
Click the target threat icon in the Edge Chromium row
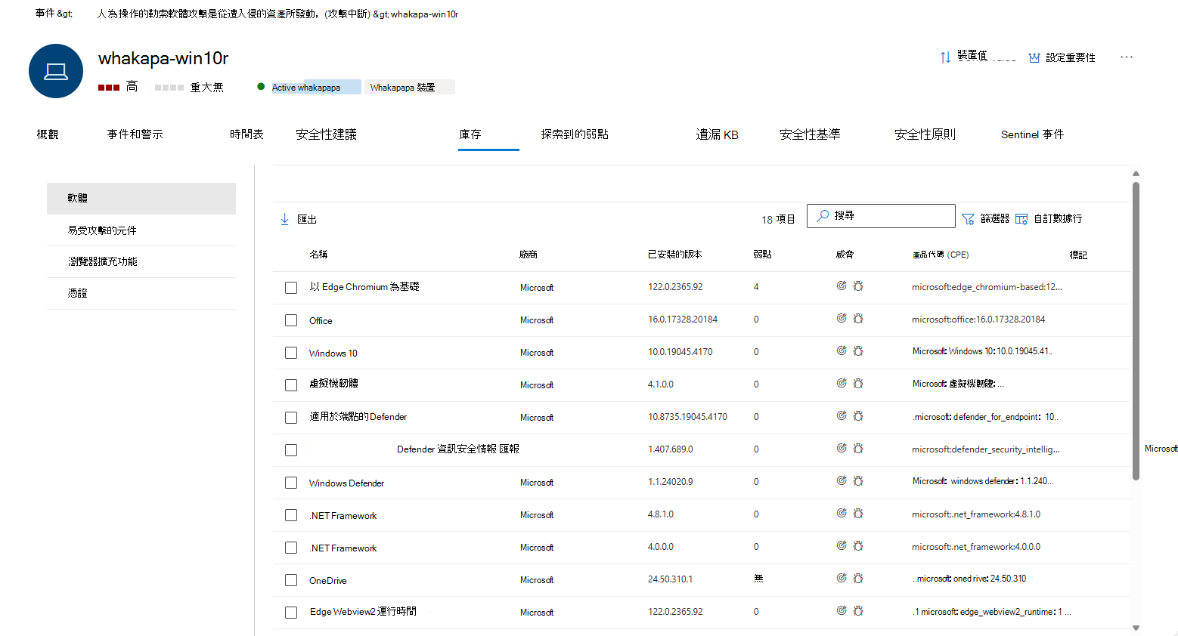coord(842,286)
